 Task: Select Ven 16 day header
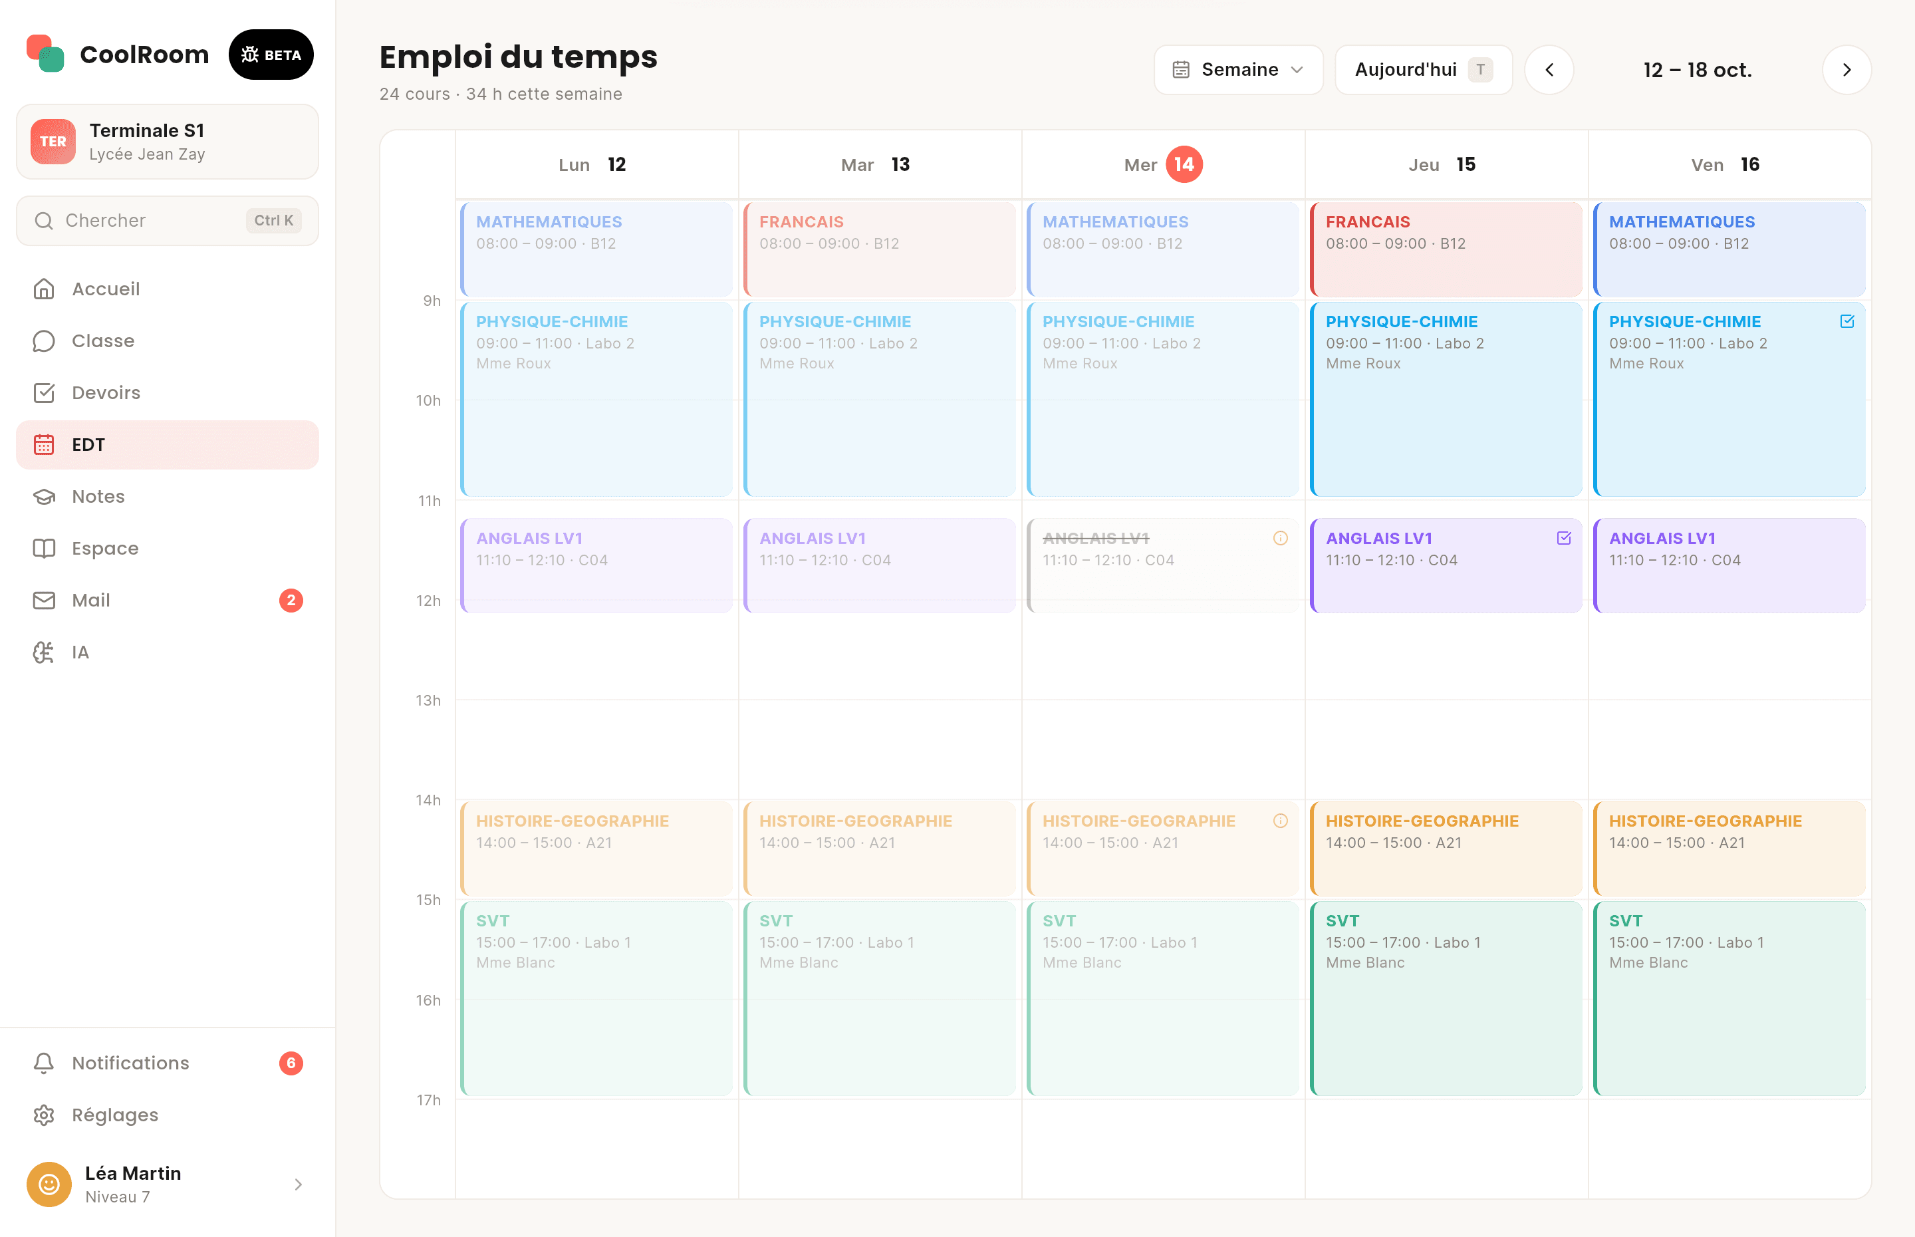tap(1729, 165)
